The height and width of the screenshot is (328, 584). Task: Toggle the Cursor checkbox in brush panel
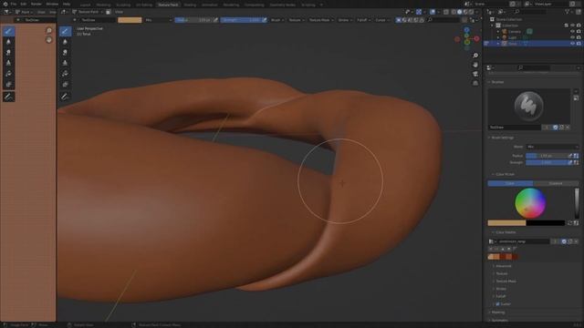click(497, 303)
